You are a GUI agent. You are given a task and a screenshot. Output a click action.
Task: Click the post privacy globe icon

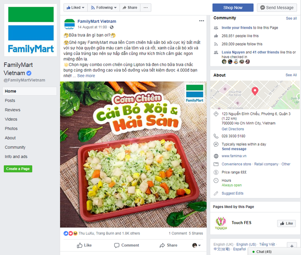click(111, 27)
